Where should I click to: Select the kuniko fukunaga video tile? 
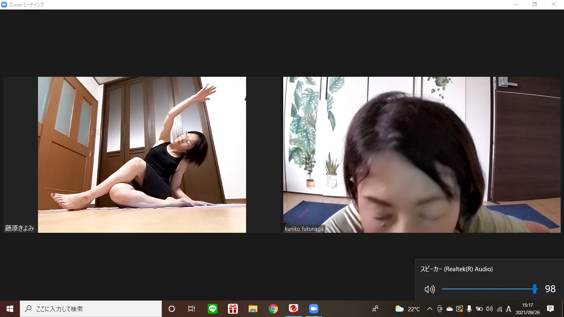click(422, 155)
